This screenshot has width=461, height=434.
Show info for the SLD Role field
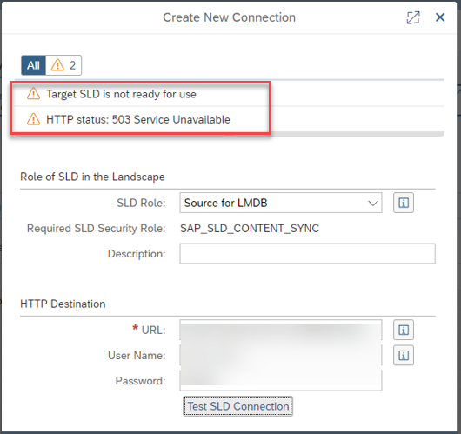(404, 203)
